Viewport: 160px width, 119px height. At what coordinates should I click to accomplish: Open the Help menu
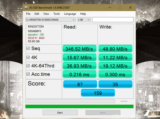click(x=83, y=14)
